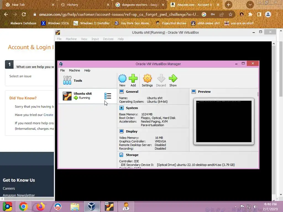Screen dimensions: 283x212
Task: Open Devices menu in Ubuntu VM window
Action: (108, 39)
